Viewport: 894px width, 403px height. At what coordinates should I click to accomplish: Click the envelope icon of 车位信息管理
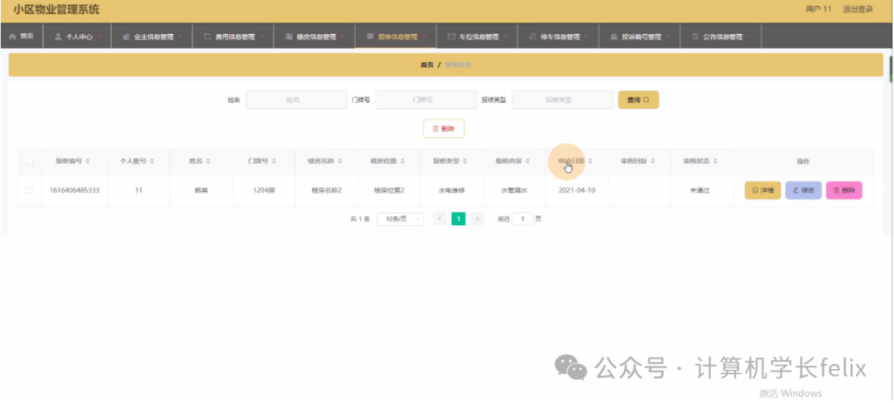click(452, 36)
